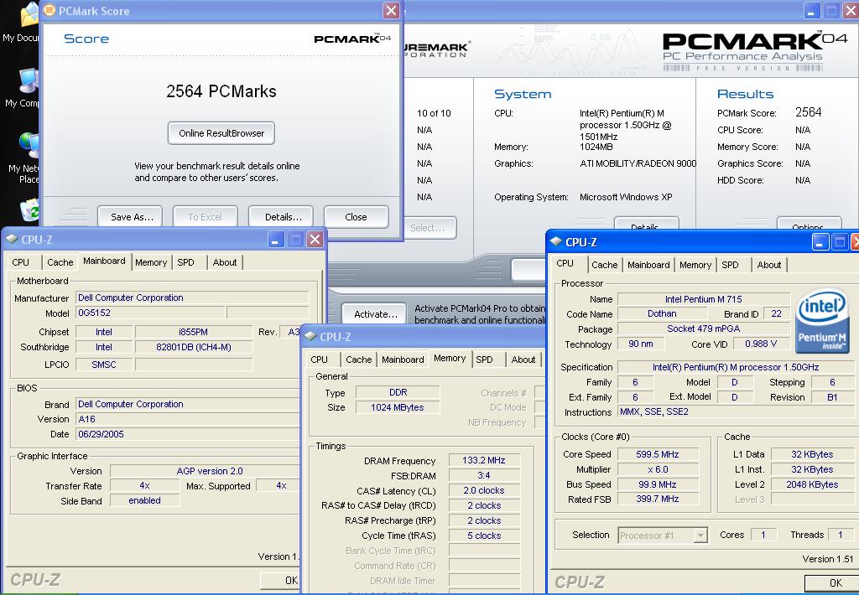This screenshot has height=595, width=859.
Task: Switch to SPD tab in mainboard CPU-Z window
Action: (x=186, y=262)
